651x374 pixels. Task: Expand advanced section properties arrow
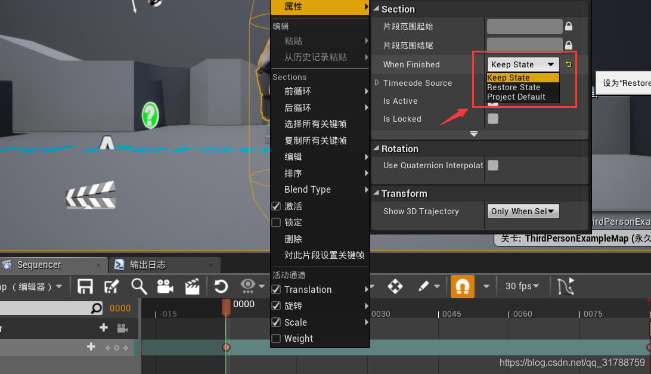tap(474, 134)
